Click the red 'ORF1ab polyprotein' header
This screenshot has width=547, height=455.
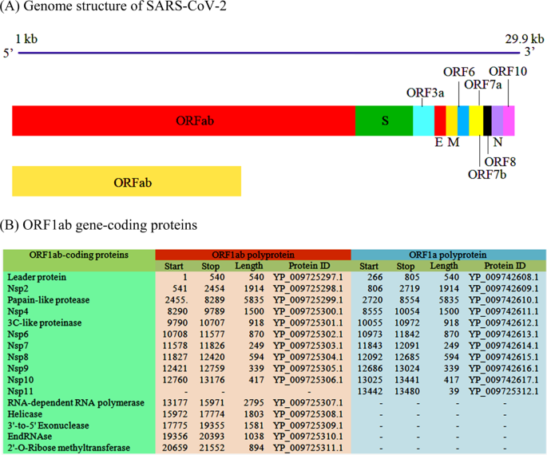(253, 255)
